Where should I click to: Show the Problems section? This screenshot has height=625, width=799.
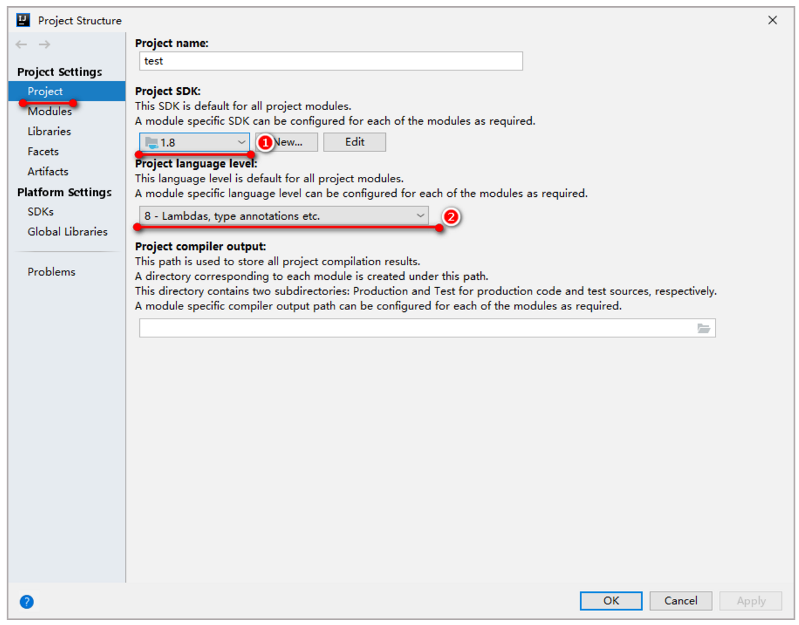[x=51, y=272]
